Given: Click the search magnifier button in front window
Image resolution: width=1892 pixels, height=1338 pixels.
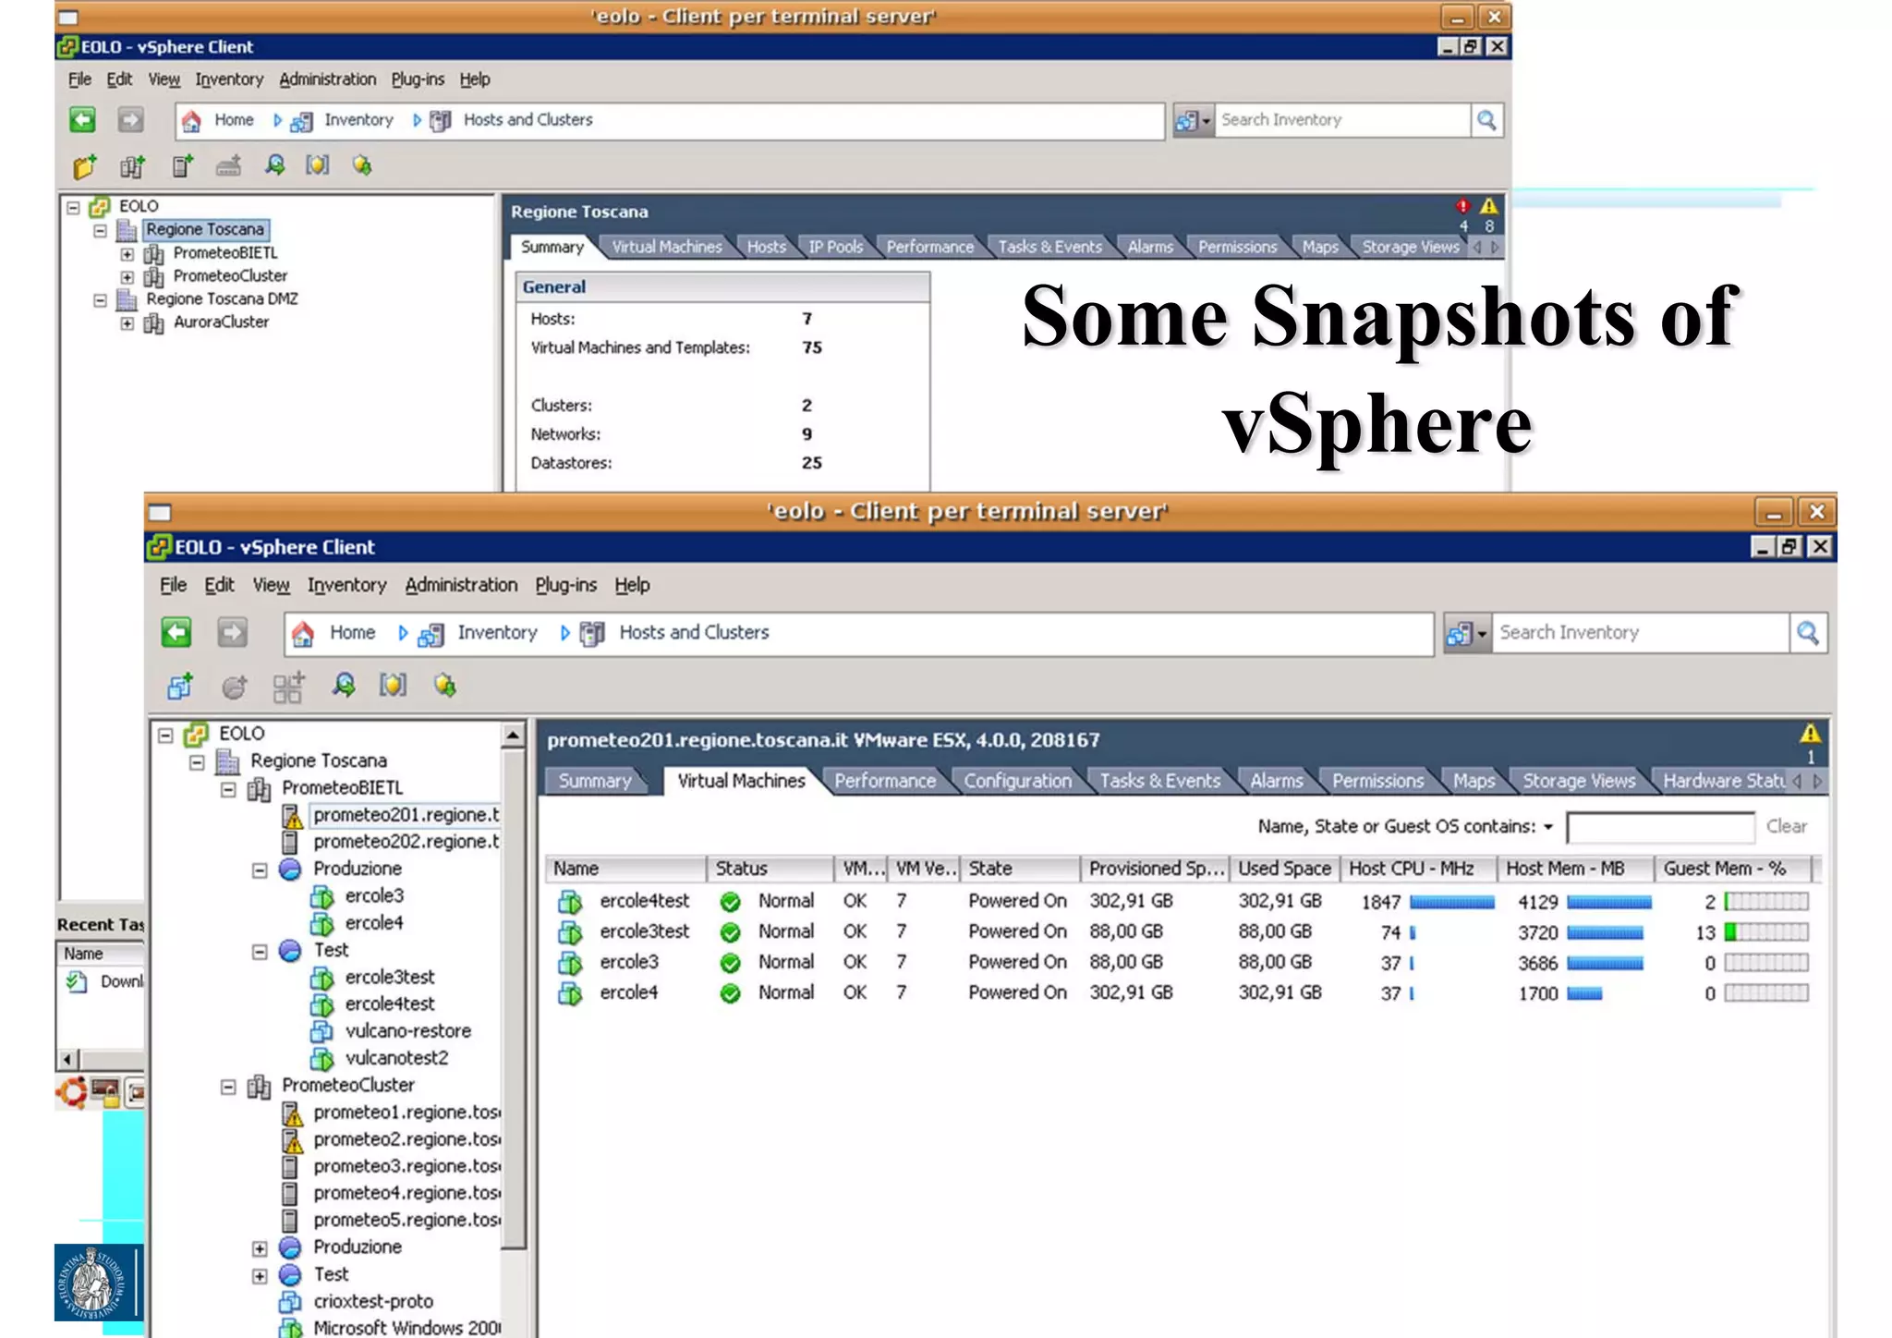Looking at the screenshot, I should (1808, 633).
